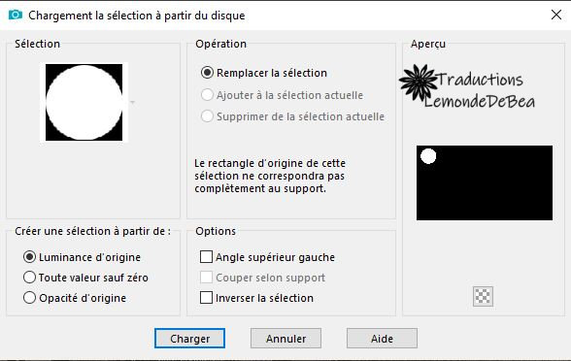The height and width of the screenshot is (361, 571).
Task: Click the white circle in preview image
Action: click(428, 156)
